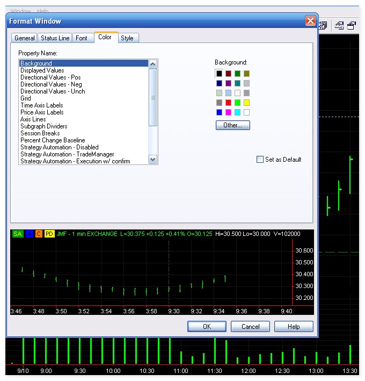Image resolution: width=365 pixels, height=381 pixels.
Task: Select Background in the property list
Action: click(84, 63)
